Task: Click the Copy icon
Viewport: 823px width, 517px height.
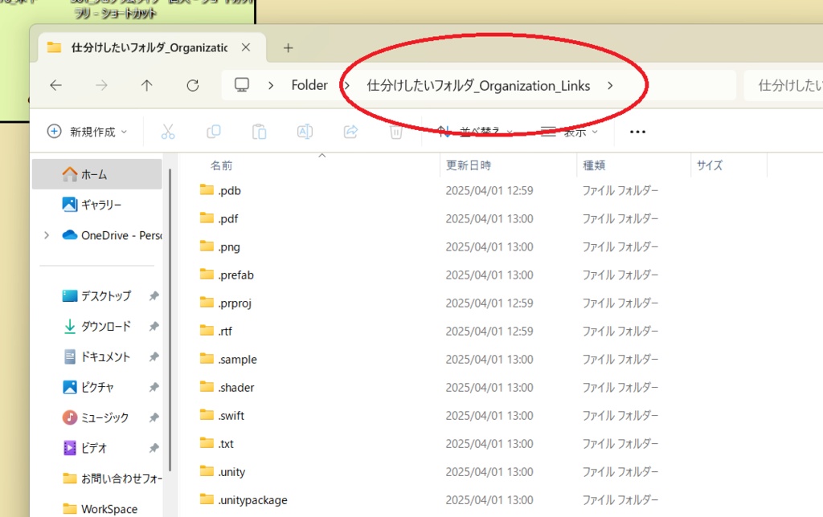Action: [213, 131]
